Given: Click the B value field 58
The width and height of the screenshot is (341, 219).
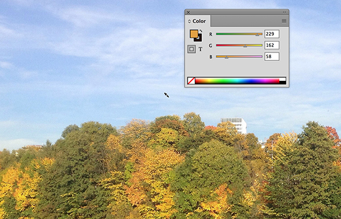Looking at the screenshot, I should [272, 57].
